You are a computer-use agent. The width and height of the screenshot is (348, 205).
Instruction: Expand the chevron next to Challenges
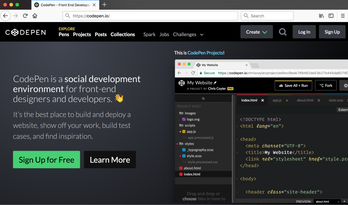(202, 35)
